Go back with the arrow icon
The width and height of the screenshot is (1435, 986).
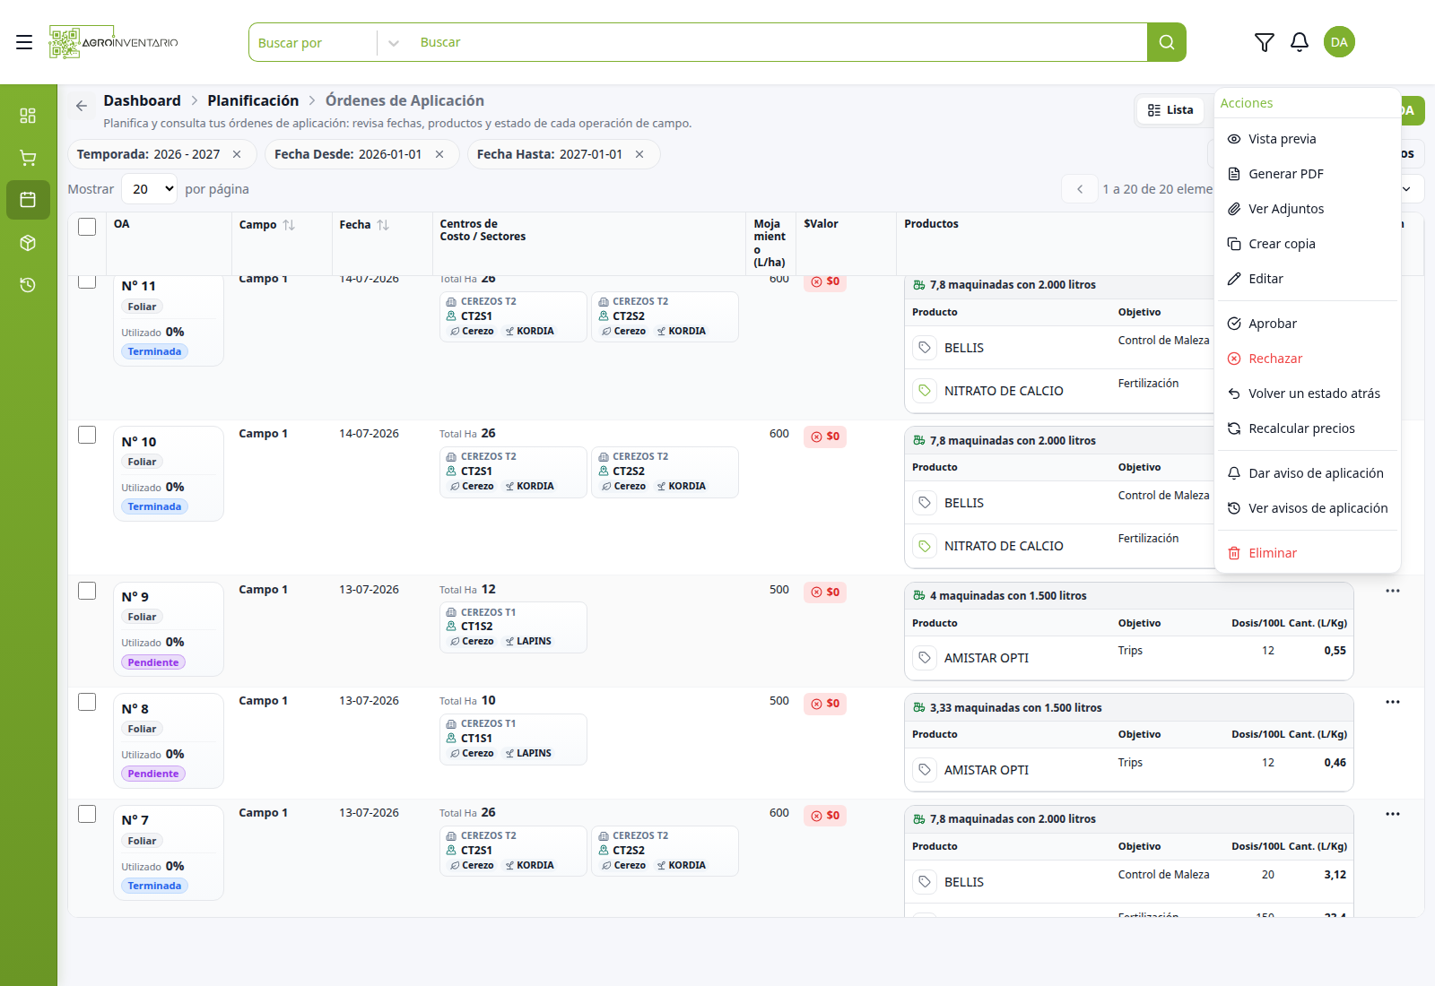[x=82, y=106]
